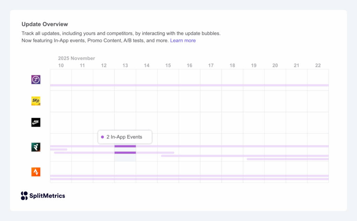Click the lower dark purple event bar on November 13
The width and height of the screenshot is (357, 221).
tap(125, 153)
